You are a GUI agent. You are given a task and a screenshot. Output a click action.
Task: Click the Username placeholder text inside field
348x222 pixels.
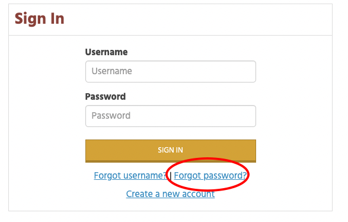pos(111,71)
